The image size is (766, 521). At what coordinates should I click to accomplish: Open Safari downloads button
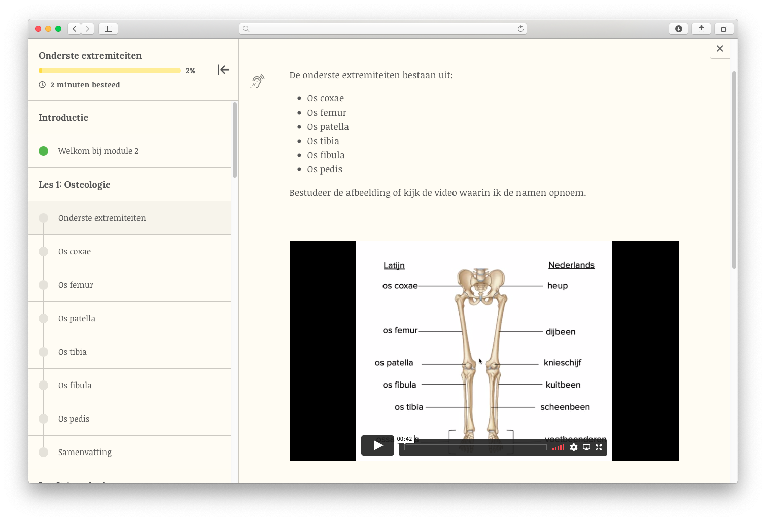point(678,29)
